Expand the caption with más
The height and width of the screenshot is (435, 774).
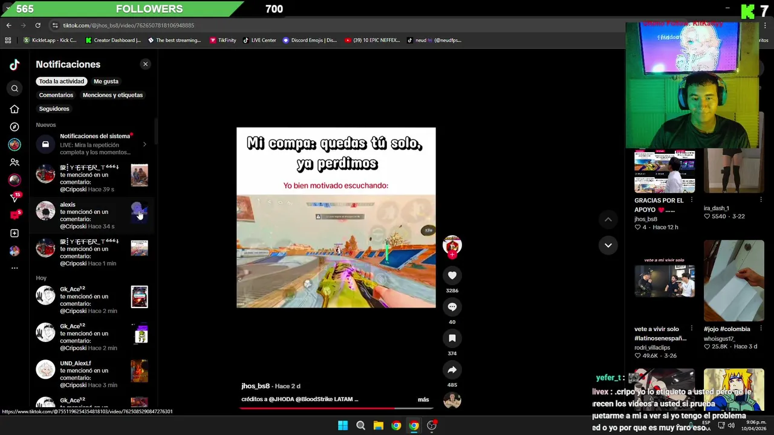[423, 399]
